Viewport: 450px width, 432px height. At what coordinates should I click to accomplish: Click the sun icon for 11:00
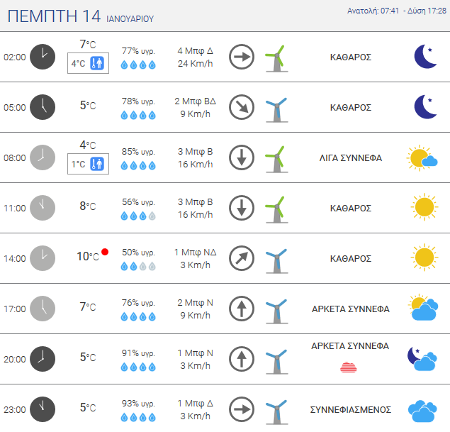tap(424, 208)
